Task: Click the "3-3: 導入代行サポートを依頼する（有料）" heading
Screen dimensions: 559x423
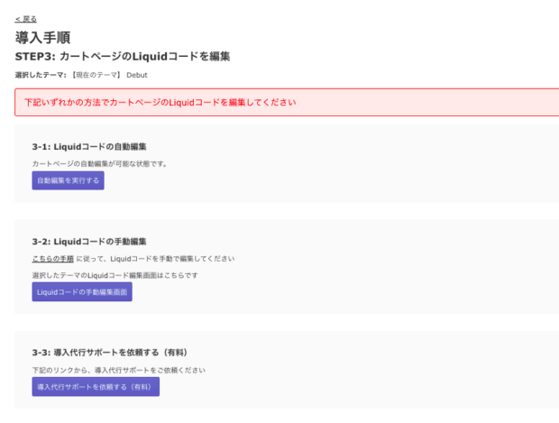Action: coord(109,352)
